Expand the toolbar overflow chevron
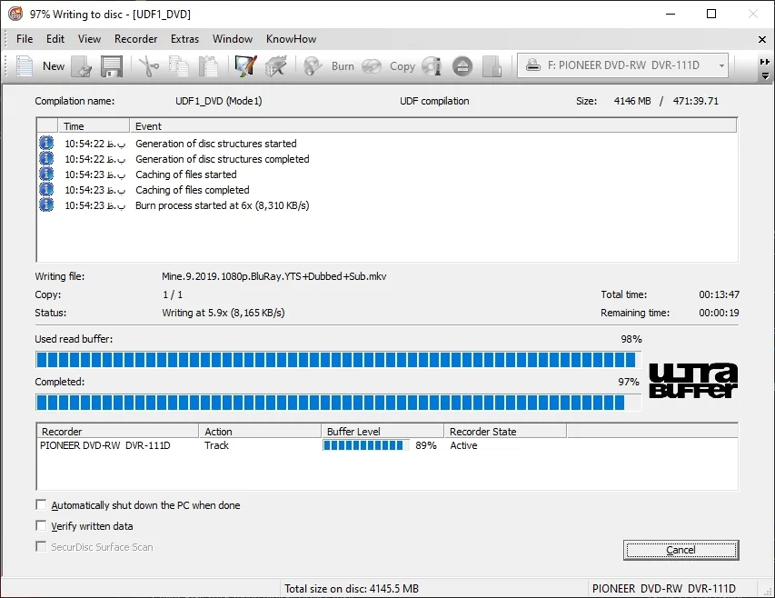The image size is (775, 598). 765,66
